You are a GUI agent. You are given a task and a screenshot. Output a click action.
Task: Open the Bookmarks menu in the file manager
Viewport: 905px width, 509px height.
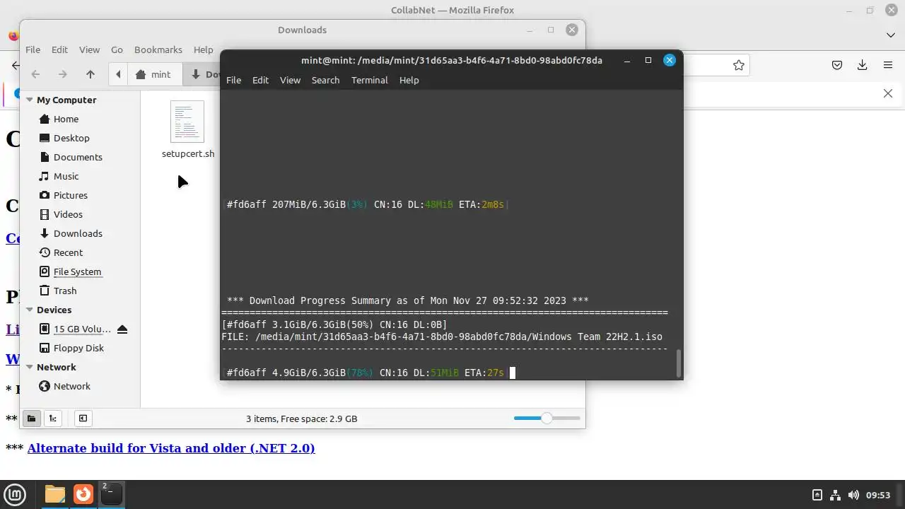coord(158,49)
